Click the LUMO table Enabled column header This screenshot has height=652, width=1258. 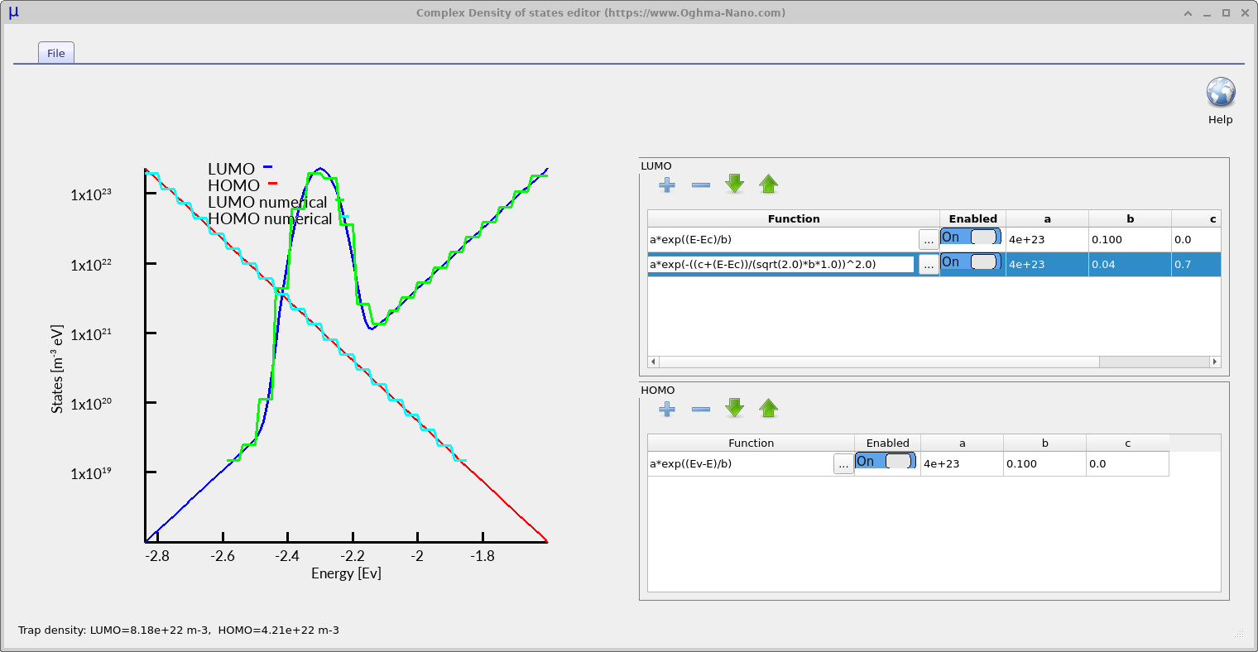pos(973,219)
